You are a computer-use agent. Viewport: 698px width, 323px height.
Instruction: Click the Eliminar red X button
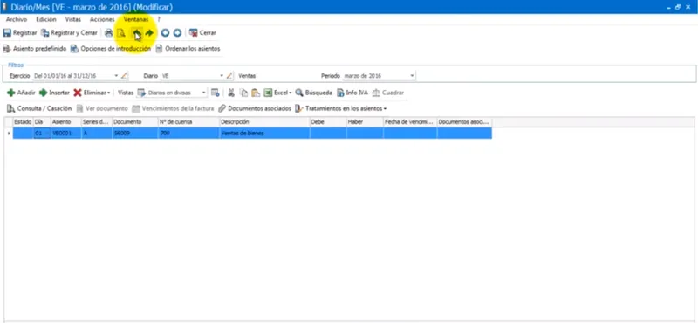pyautogui.click(x=90, y=93)
